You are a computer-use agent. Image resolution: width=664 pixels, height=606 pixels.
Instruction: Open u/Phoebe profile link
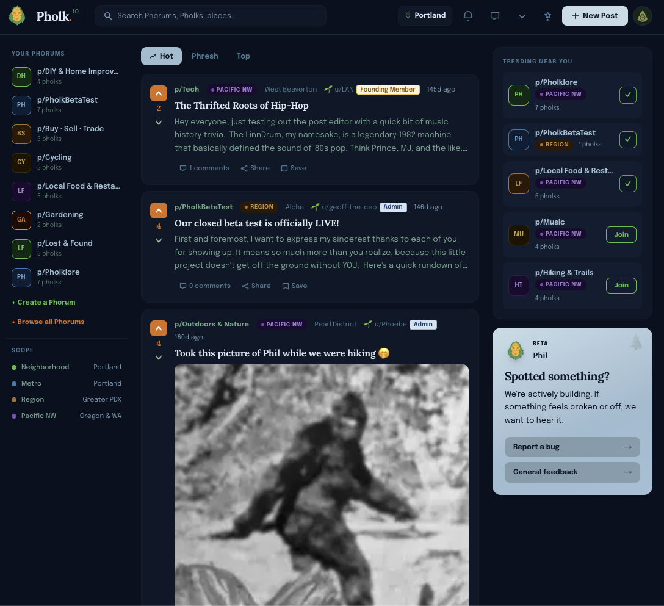point(391,325)
